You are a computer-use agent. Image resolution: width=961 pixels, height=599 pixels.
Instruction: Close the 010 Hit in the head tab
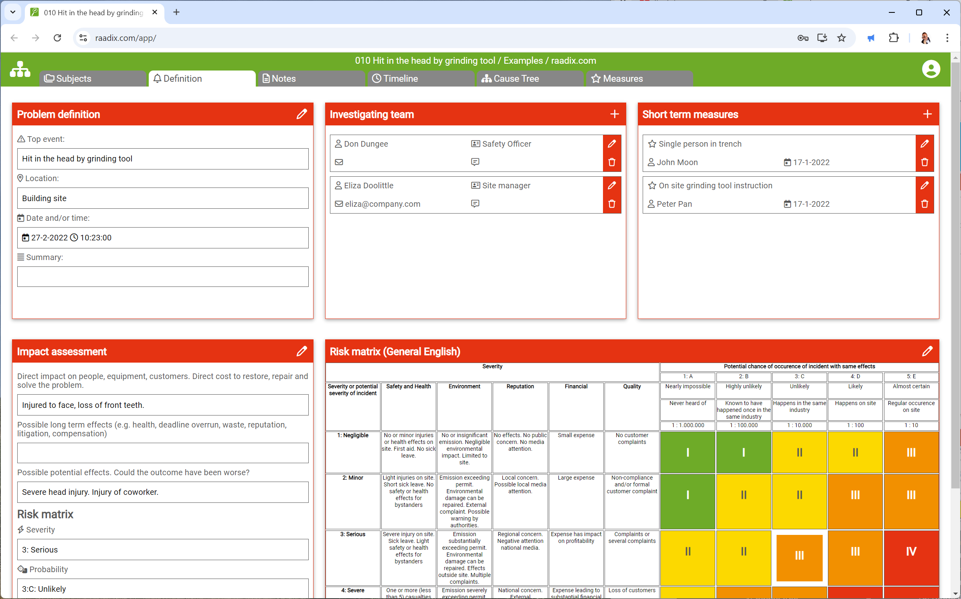[155, 12]
